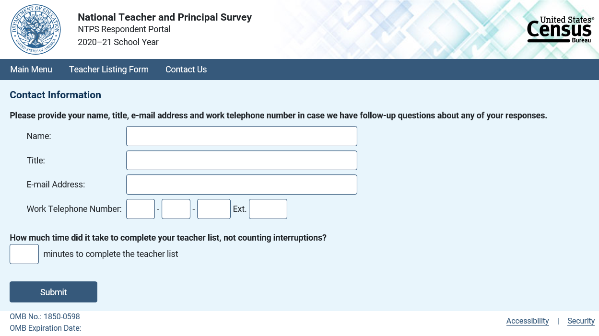Image resolution: width=599 pixels, height=336 pixels.
Task: Select the last telephone digits box
Action: tap(214, 209)
